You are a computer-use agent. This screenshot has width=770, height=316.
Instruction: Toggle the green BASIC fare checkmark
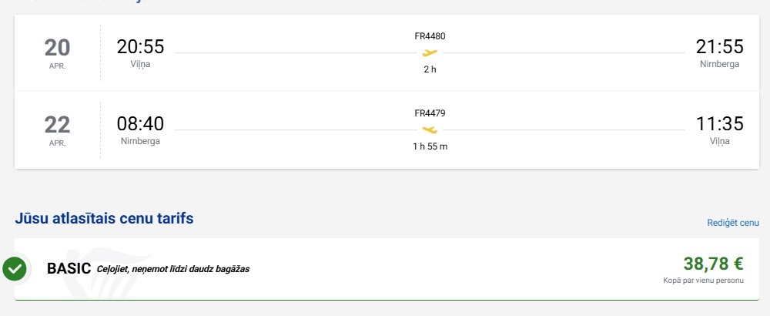[15, 269]
